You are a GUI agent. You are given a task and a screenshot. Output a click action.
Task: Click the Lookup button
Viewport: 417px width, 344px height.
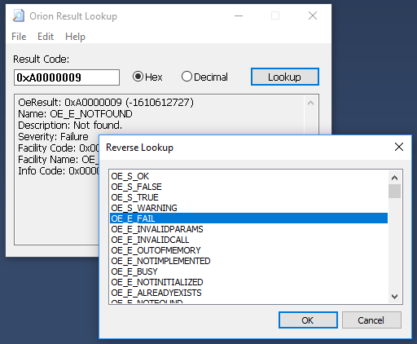coord(285,77)
